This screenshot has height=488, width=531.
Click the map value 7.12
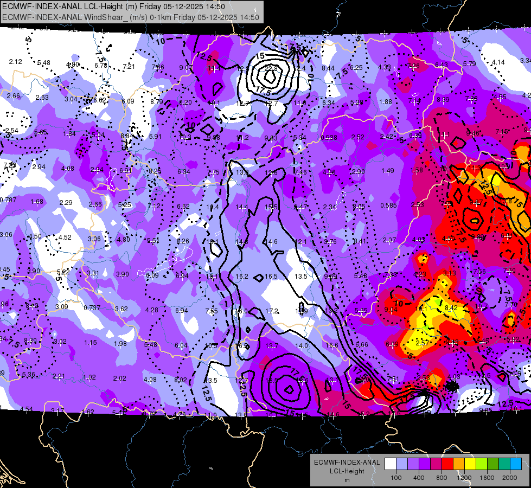[154, 206]
